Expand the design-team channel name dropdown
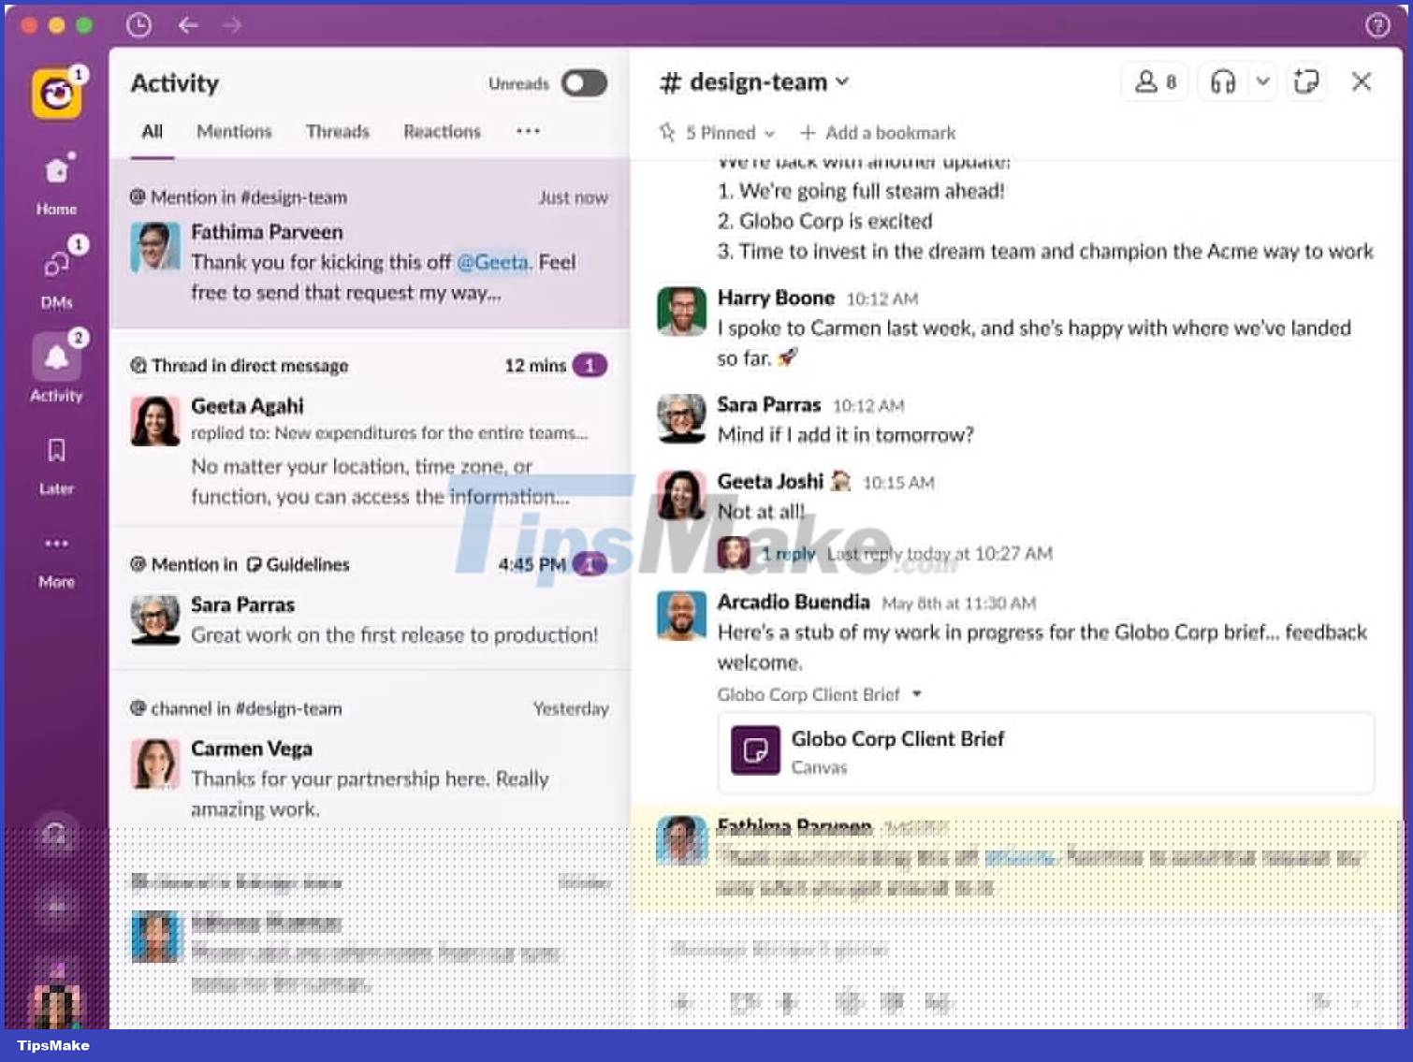1413x1062 pixels. [842, 81]
